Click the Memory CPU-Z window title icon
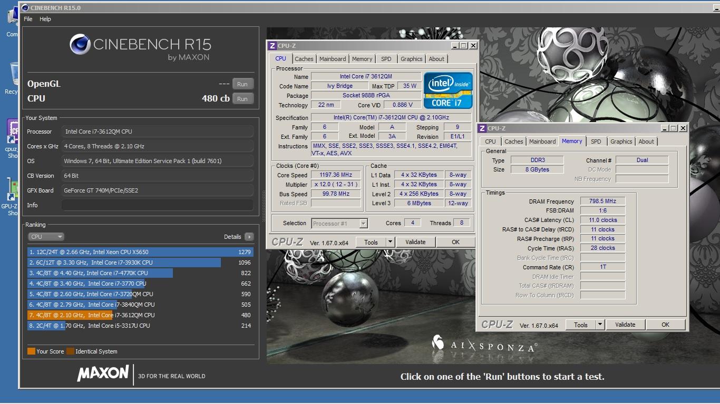 [x=482, y=128]
